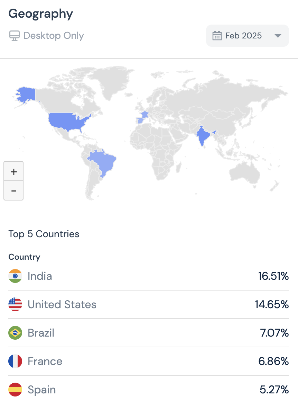Click the dropdown arrow next to Feb 2025

tap(278, 36)
